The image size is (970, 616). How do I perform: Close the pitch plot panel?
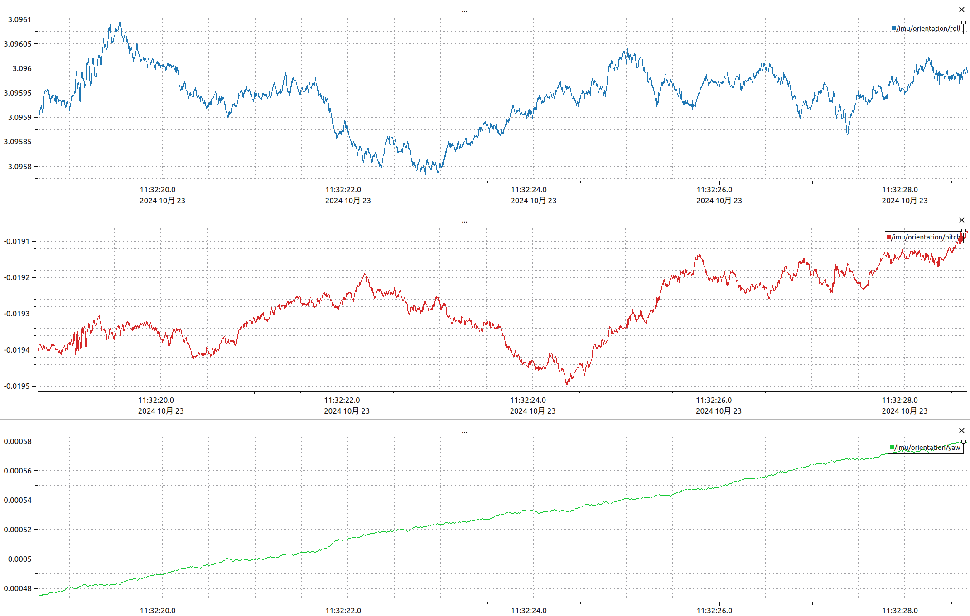[x=961, y=220]
